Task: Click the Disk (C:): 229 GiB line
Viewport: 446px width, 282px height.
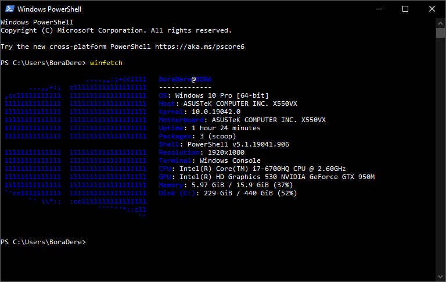Action: (x=228, y=193)
